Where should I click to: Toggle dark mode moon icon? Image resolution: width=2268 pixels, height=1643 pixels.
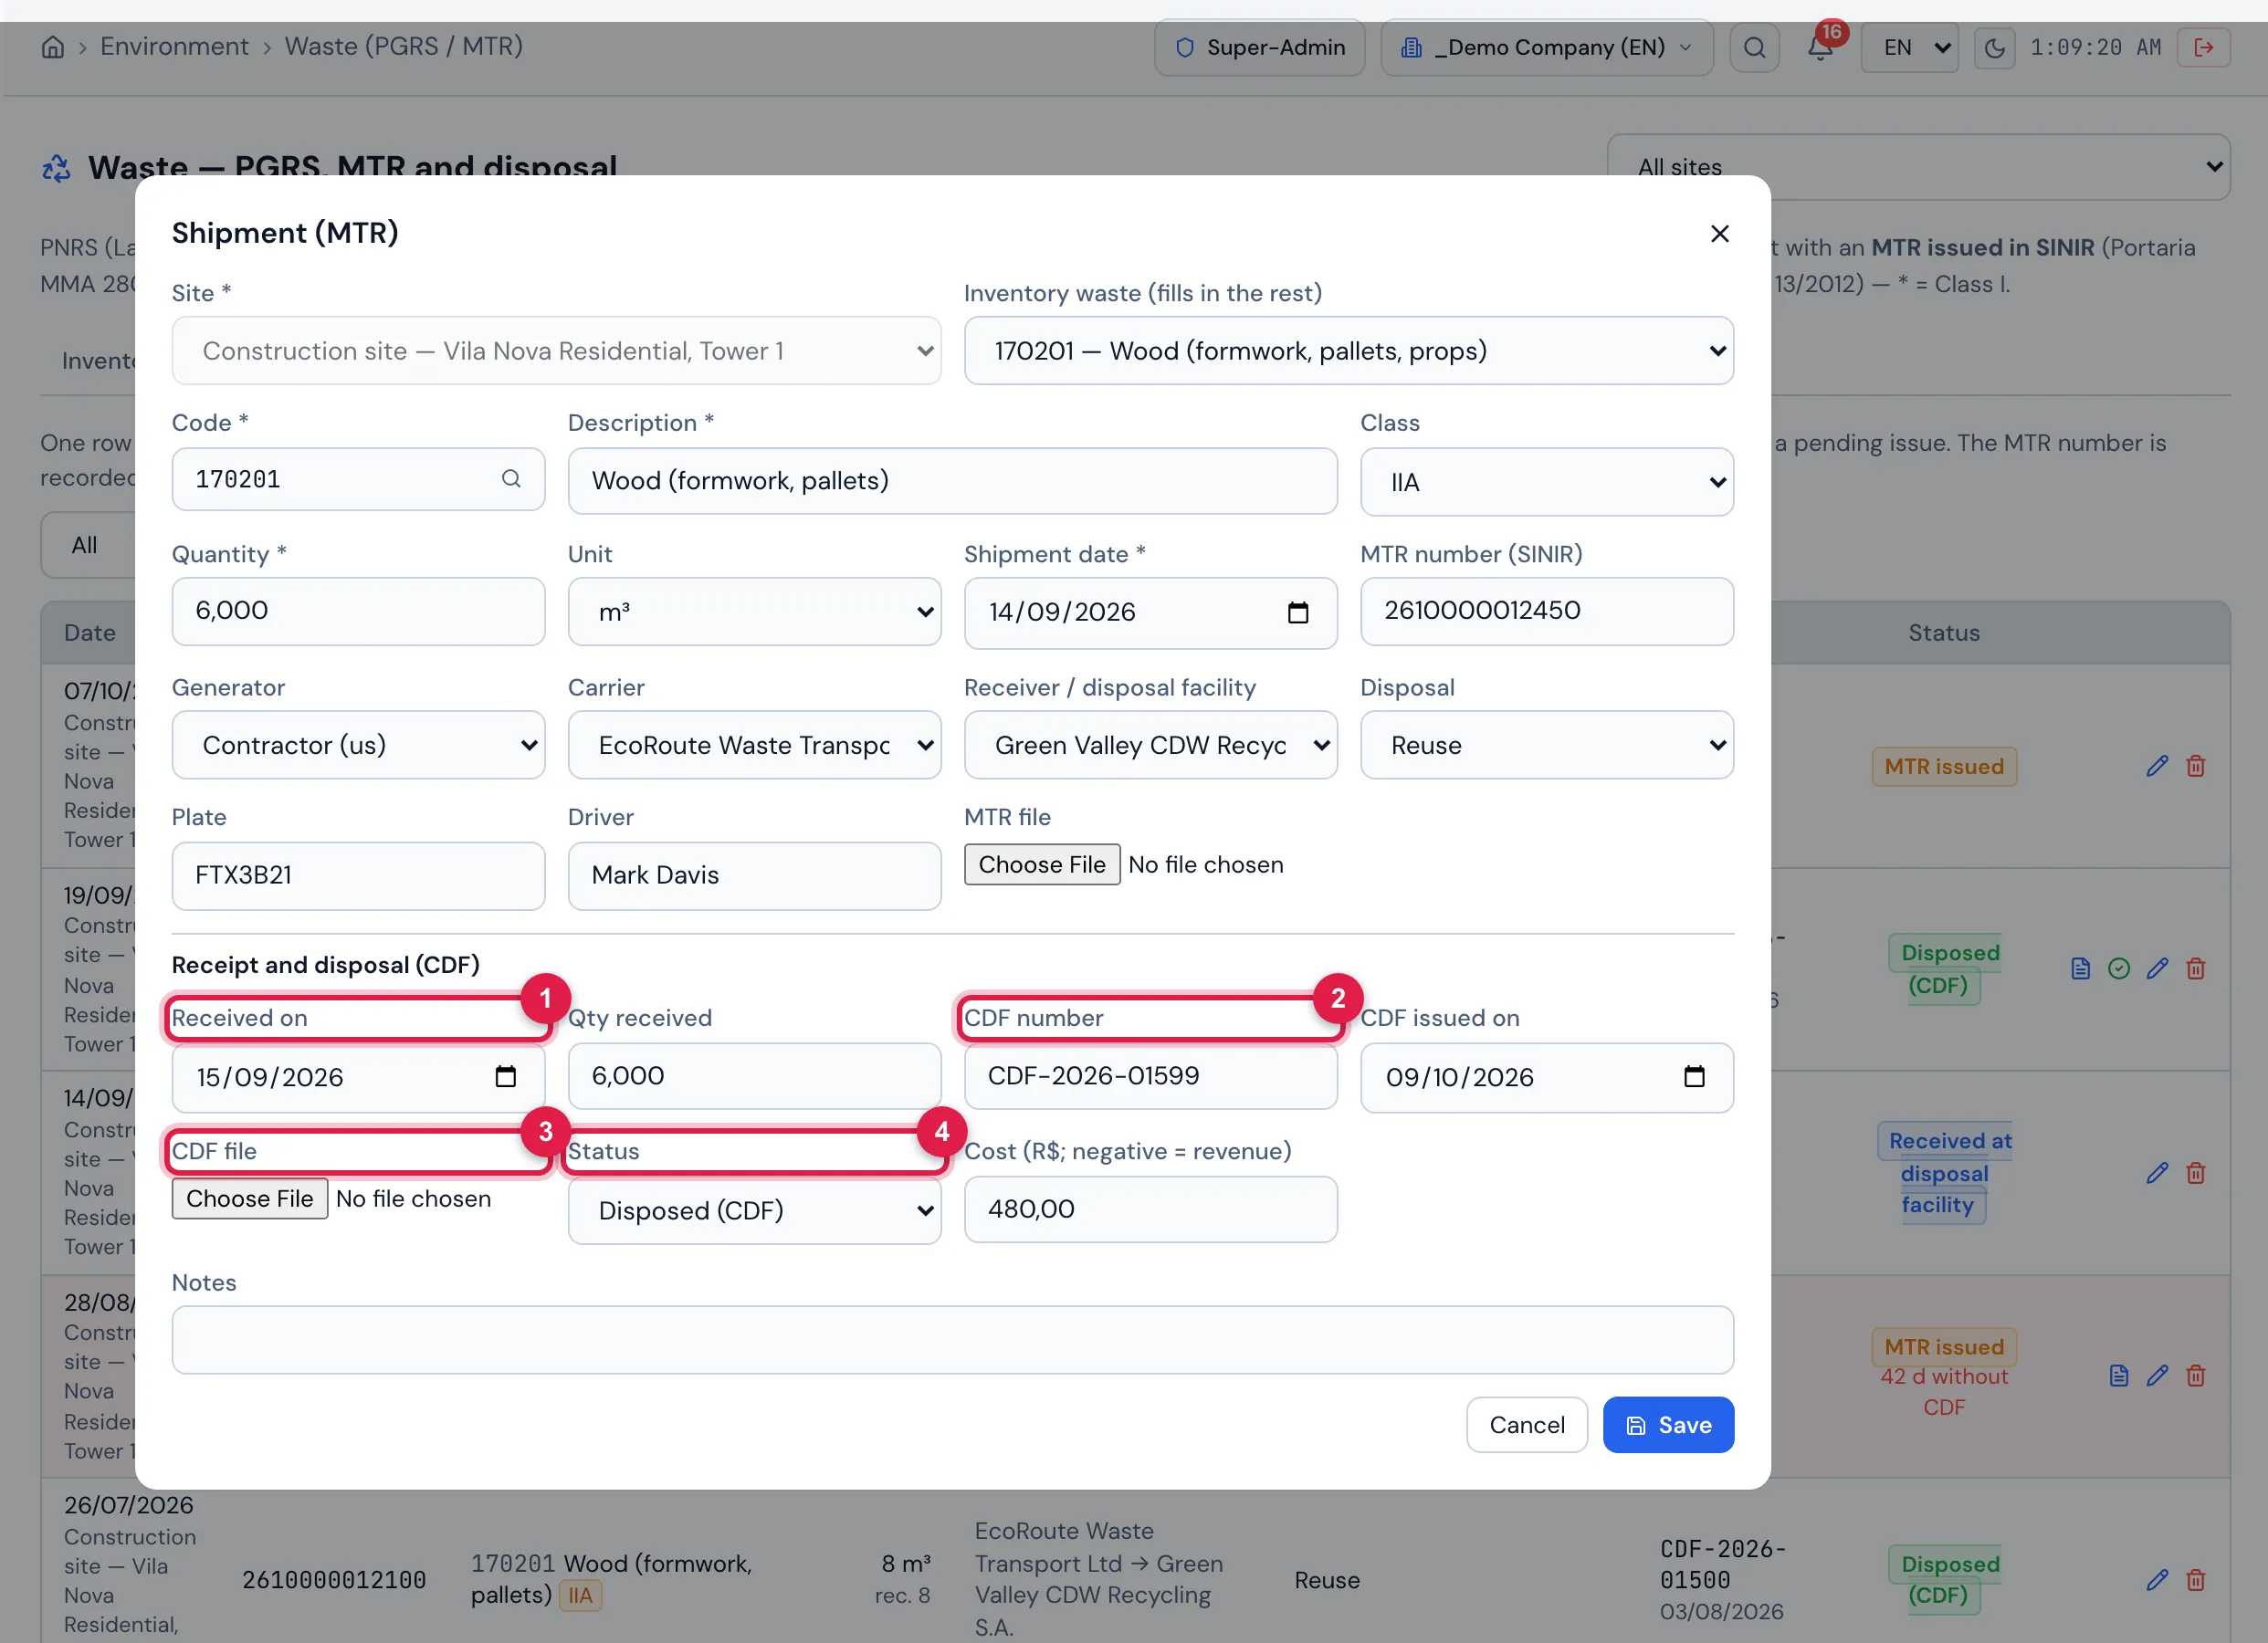click(x=1994, y=48)
